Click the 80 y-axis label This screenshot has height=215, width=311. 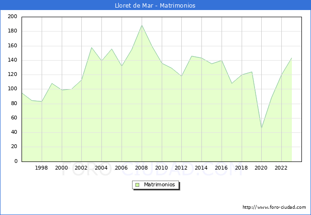(x=14, y=103)
